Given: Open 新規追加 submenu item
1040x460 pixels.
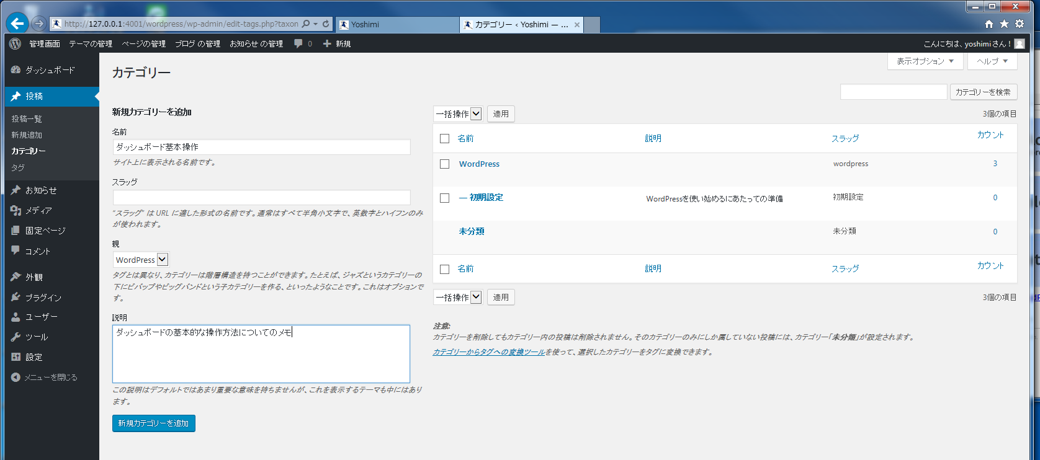Looking at the screenshot, I should (x=27, y=135).
